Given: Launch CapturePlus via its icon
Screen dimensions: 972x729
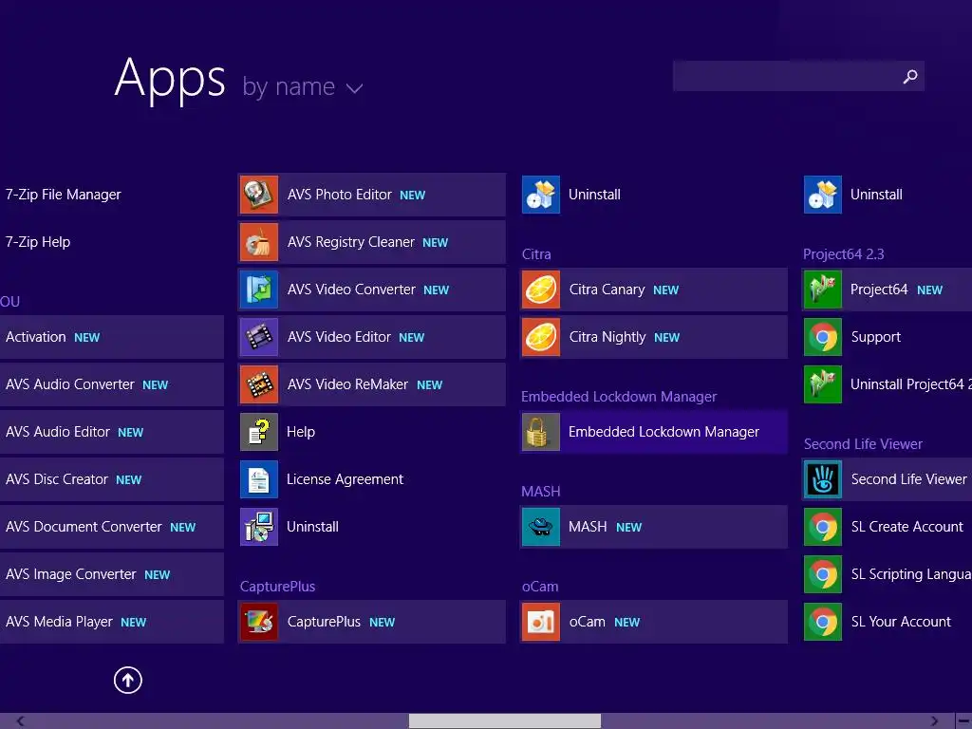Looking at the screenshot, I should point(259,622).
